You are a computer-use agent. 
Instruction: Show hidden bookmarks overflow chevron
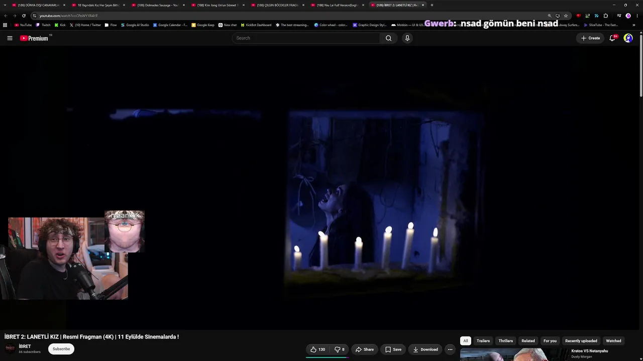(634, 25)
